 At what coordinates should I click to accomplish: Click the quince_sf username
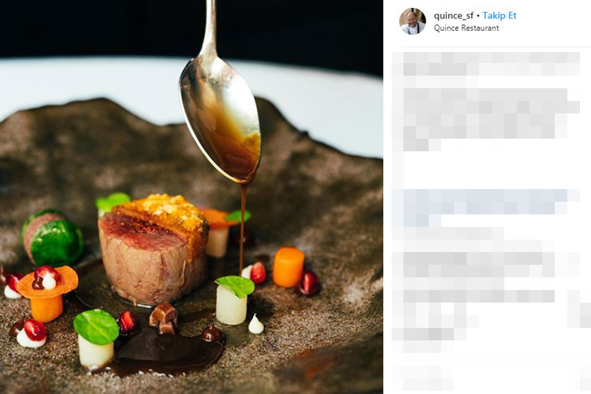tap(453, 16)
